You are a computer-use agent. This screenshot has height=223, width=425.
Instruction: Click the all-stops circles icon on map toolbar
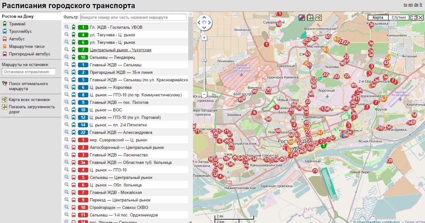(319, 18)
